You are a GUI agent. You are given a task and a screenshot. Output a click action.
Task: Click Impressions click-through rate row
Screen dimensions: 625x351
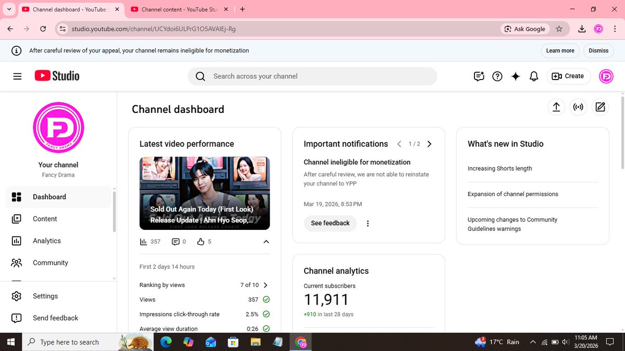coord(205,314)
